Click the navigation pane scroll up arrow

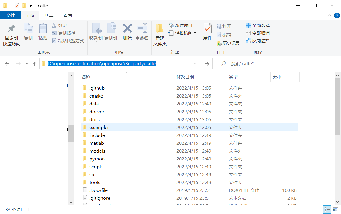click(71, 75)
